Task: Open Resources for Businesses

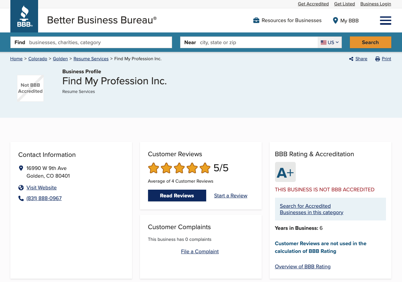Action: click(x=287, y=20)
